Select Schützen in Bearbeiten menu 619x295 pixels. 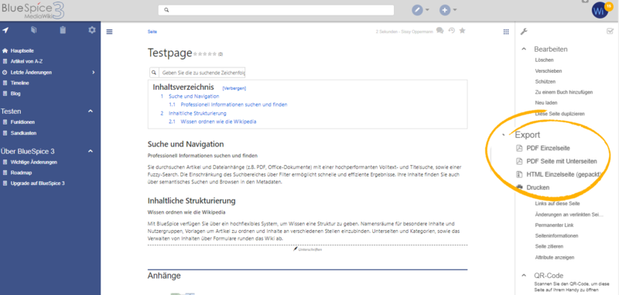[545, 82]
